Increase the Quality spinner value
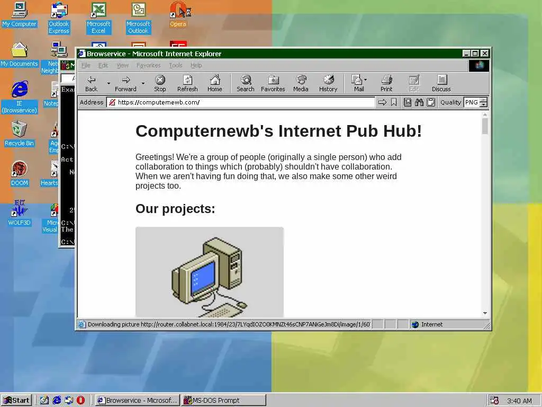 tap(484, 100)
